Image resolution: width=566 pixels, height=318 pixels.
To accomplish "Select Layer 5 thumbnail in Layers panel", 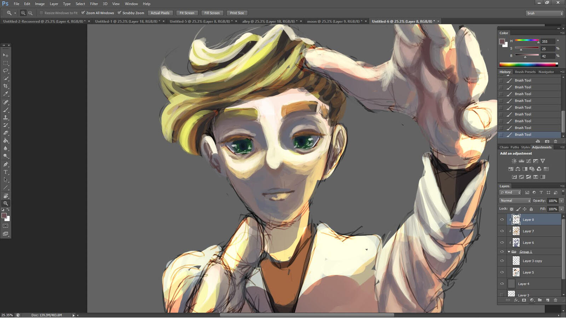I will 516,272.
